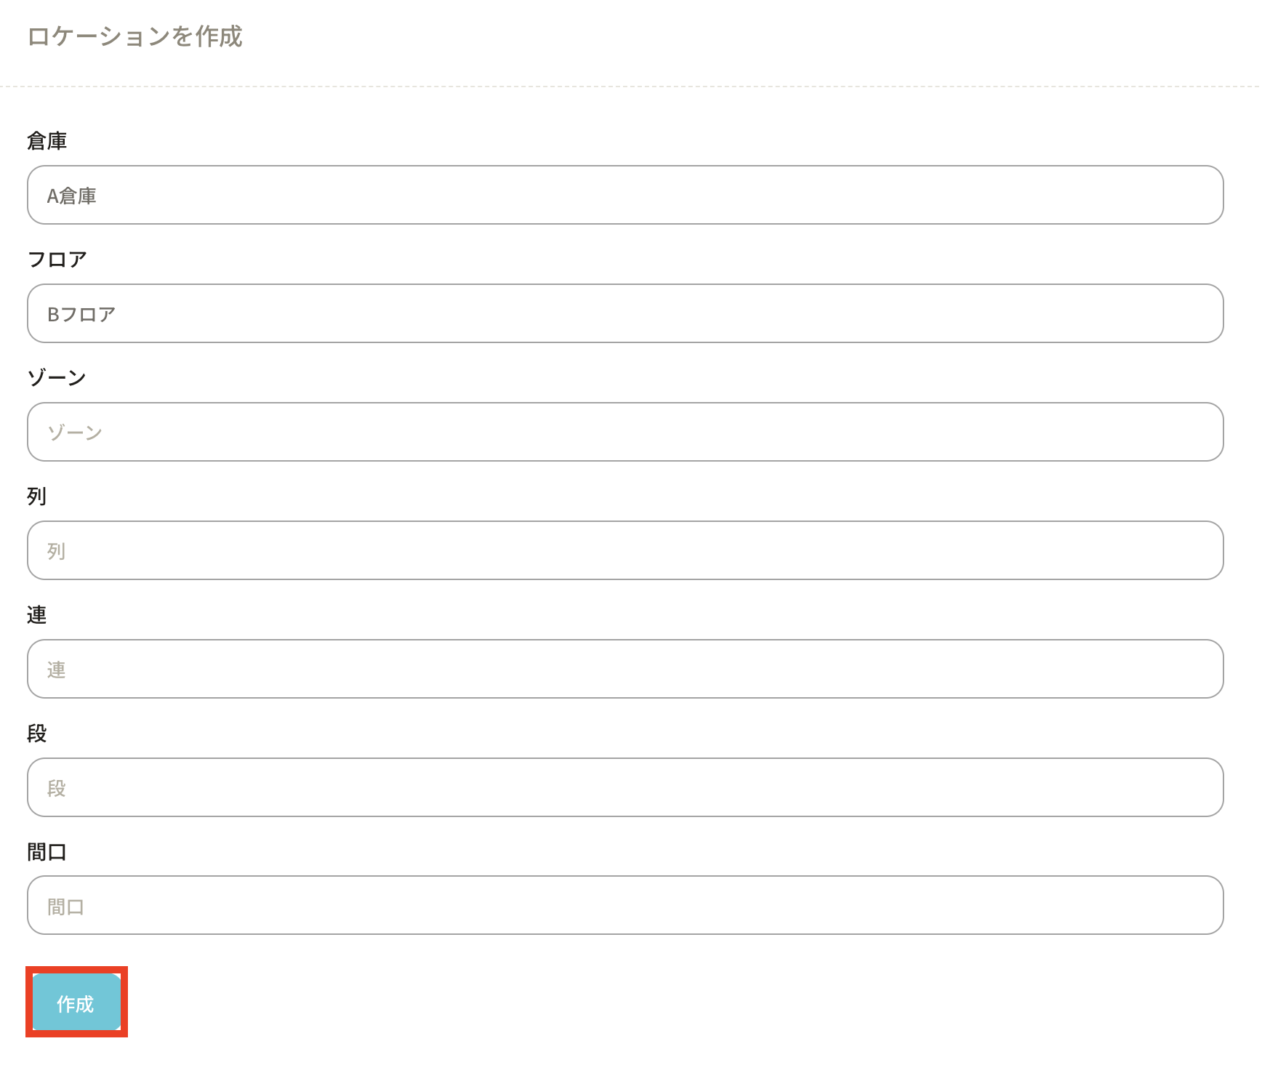The image size is (1262, 1089).
Task: Click the Bフロア text in floor field
Action: 81,315
